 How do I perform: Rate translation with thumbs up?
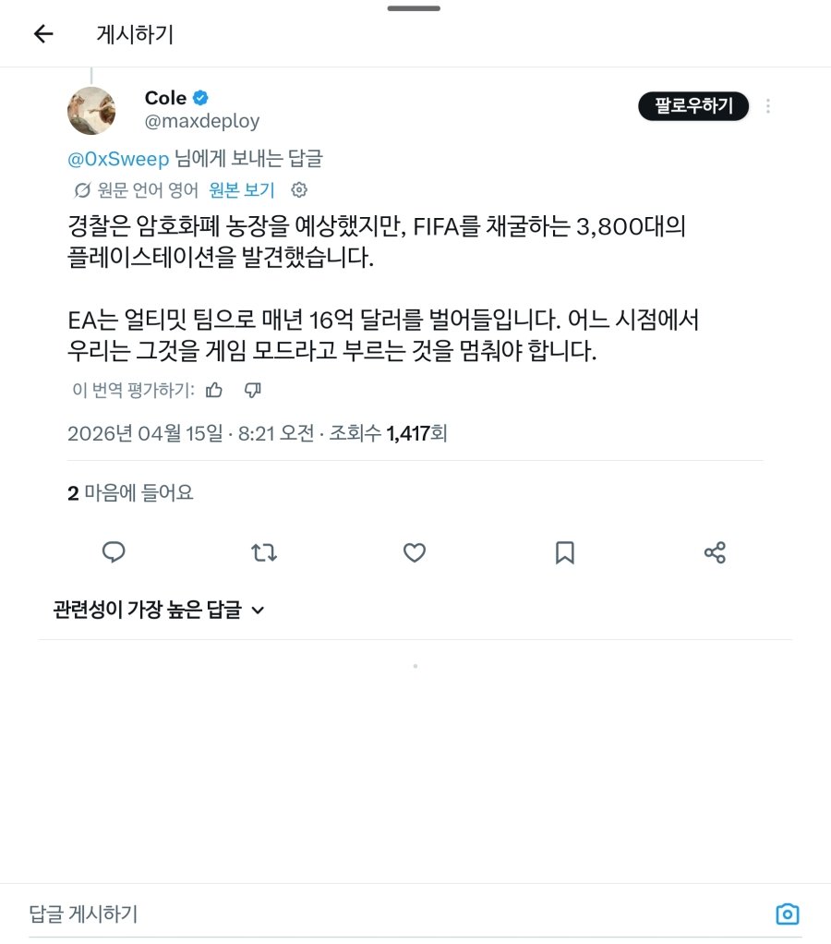(x=214, y=390)
